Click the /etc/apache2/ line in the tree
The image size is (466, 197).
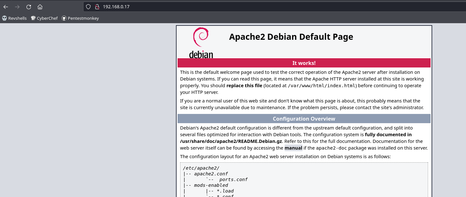(201, 168)
